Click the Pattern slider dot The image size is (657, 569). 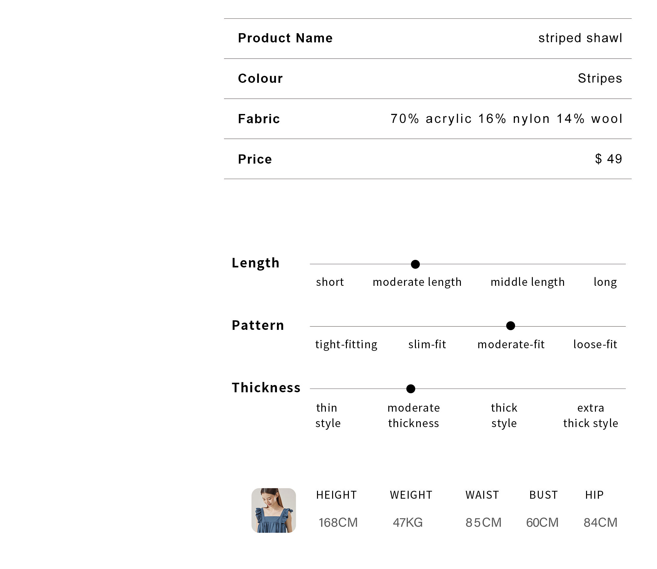tap(510, 326)
